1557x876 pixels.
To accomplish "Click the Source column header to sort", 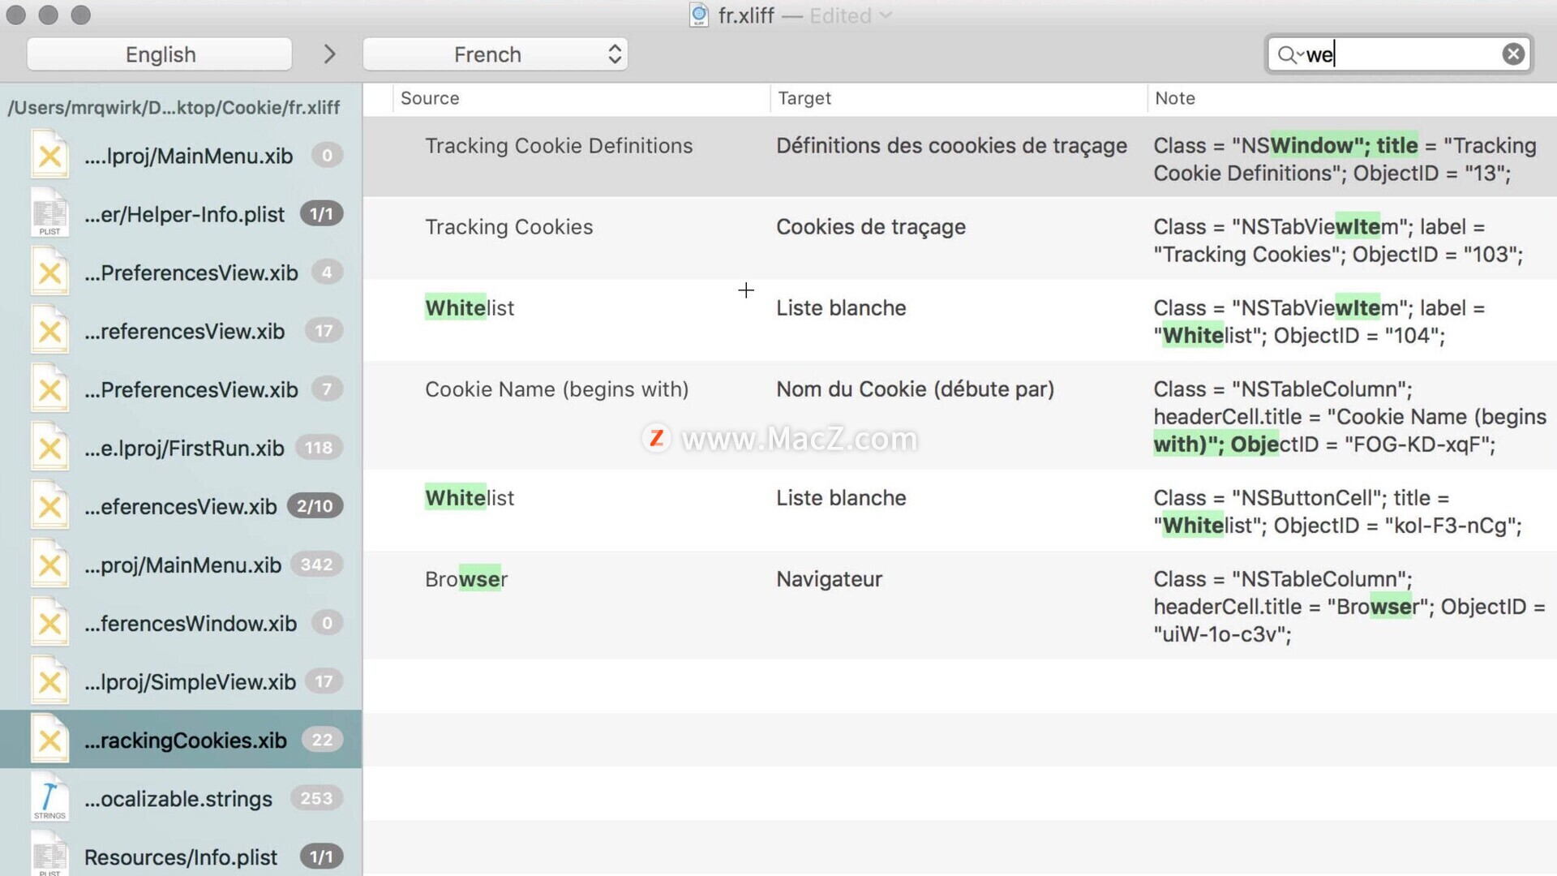I will tap(430, 97).
